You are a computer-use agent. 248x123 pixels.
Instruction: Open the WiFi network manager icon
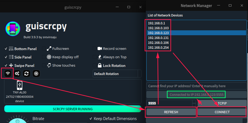[x=8, y=73]
